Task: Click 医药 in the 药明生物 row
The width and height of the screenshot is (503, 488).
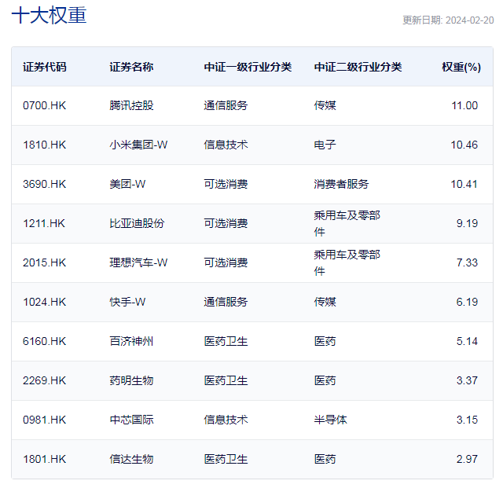Action: point(325,380)
